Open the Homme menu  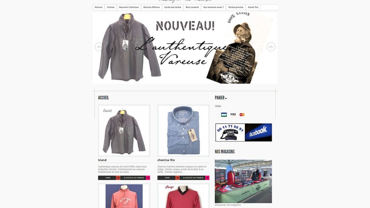(98, 7)
